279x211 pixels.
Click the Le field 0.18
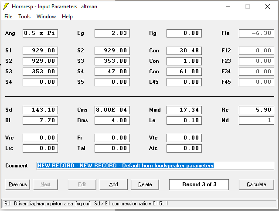click(184, 121)
